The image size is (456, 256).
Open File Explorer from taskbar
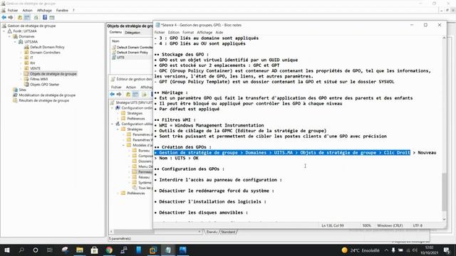click(x=80, y=250)
